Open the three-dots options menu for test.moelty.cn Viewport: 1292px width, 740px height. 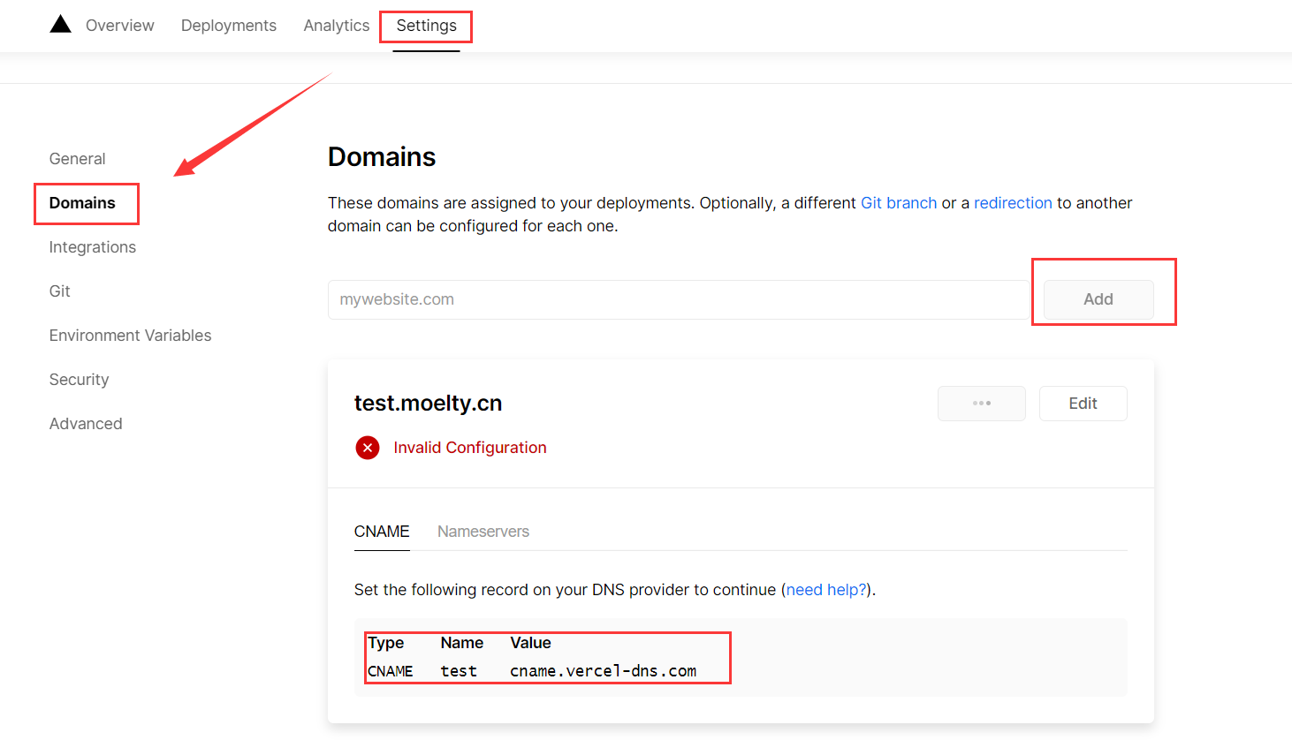[x=981, y=404]
